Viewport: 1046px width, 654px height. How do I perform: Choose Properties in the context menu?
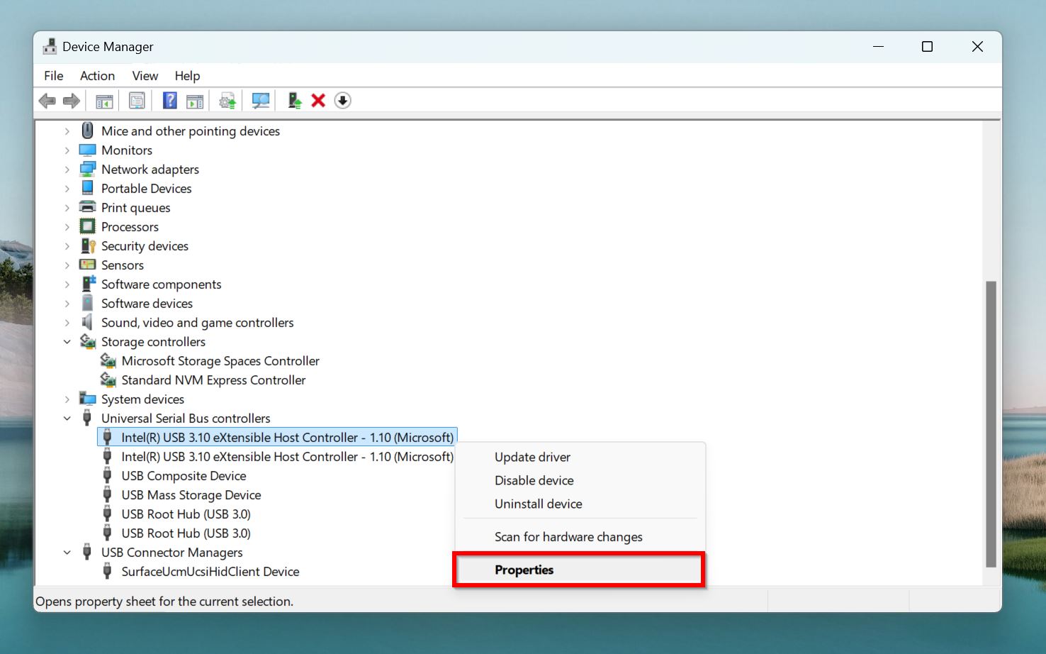[x=580, y=570]
